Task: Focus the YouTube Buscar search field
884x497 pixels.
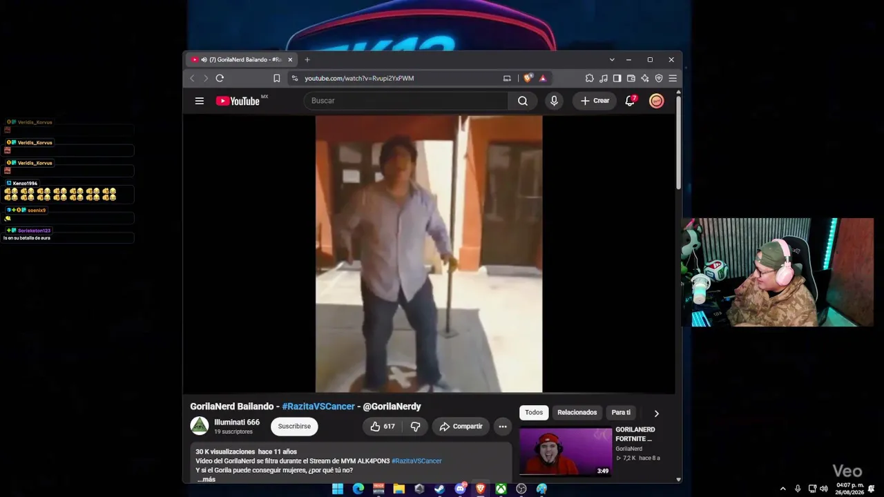Action: coord(406,101)
